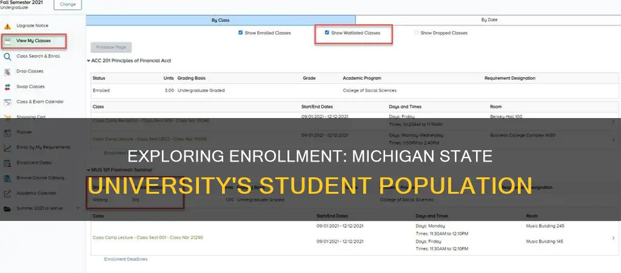Click the Academic Calendar external link icon
The image size is (621, 273).
pos(7,194)
